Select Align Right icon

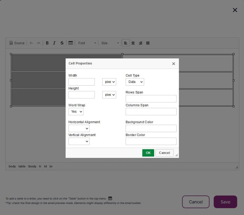click(140, 43)
